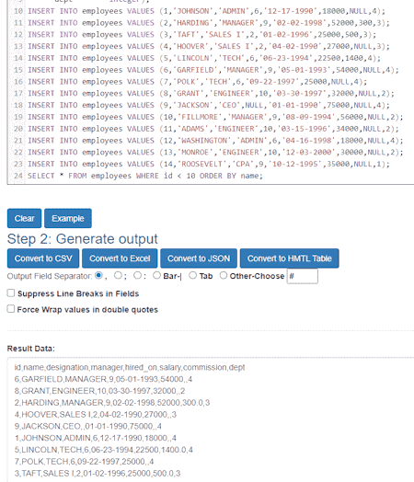The height and width of the screenshot is (482, 414).
Task: Click the WASHINGTON insert statement line 21
Action: 215,141
